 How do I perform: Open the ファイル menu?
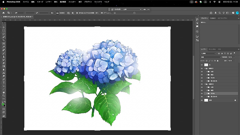26,2
